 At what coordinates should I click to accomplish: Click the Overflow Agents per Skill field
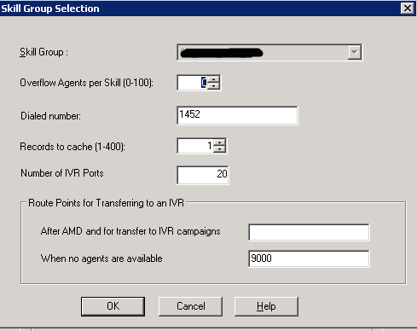[193, 83]
